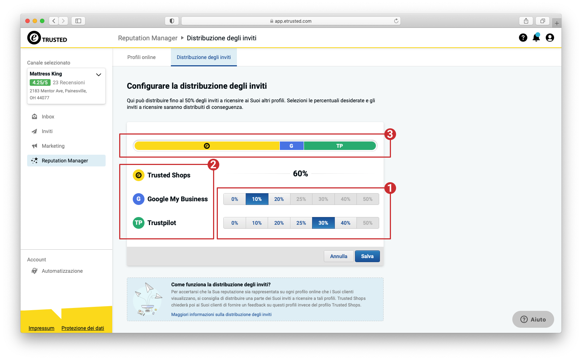Click Reputation Manager in the breadcrumb

point(148,38)
